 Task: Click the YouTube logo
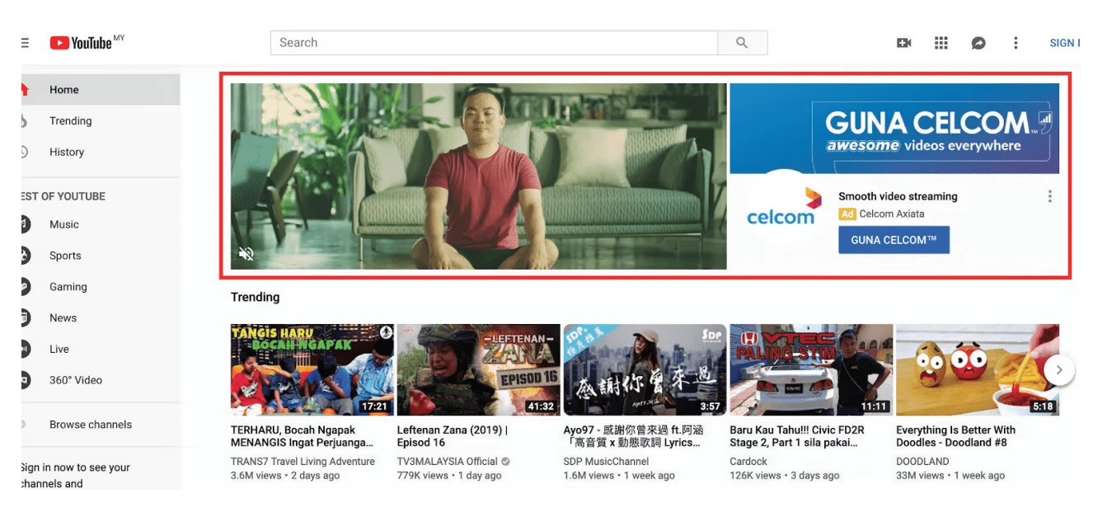coord(81,43)
